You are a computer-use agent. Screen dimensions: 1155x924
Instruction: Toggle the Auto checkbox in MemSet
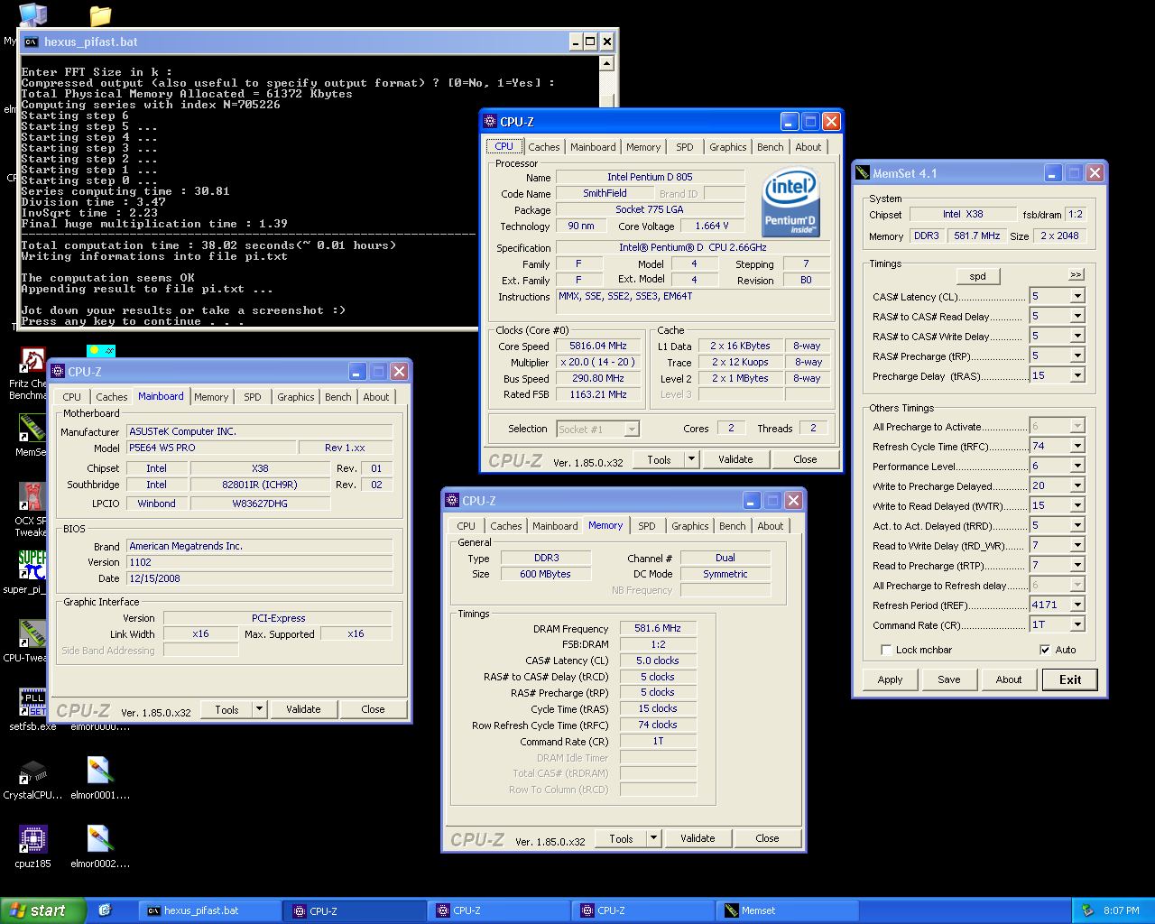point(1045,650)
